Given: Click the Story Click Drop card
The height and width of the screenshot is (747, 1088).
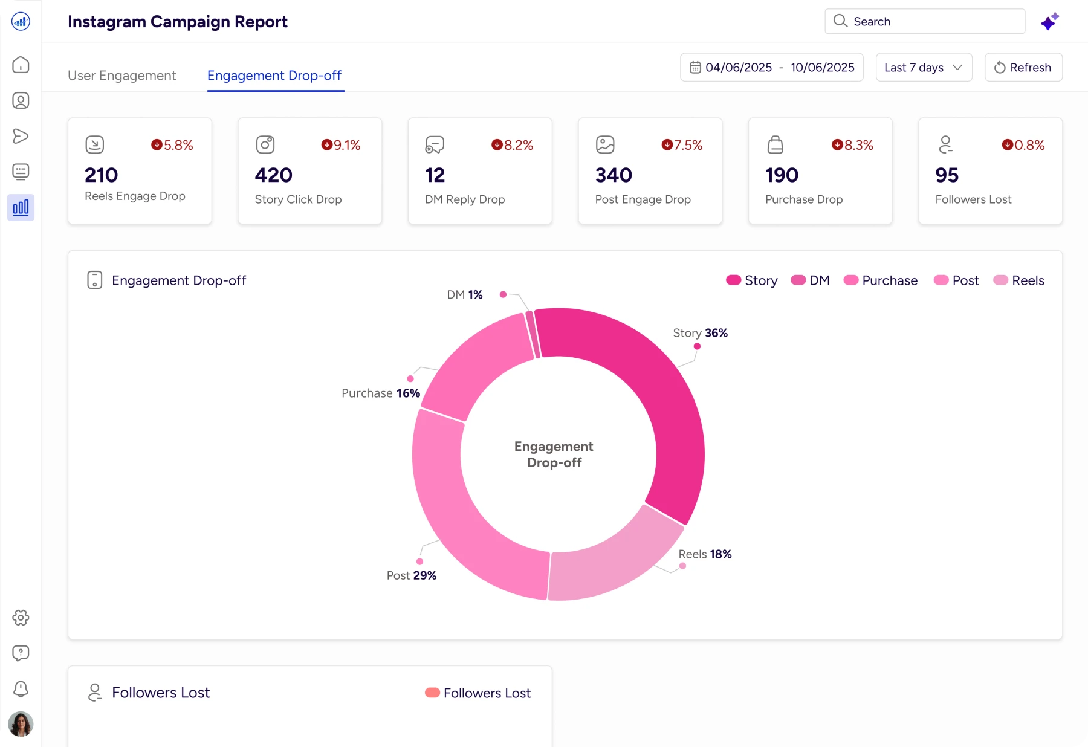Looking at the screenshot, I should click(x=309, y=171).
